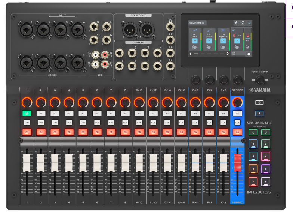Viewport: 293px width, 212px height.
Task: Tap the save icon on the touchscreen
Action: (243, 23)
